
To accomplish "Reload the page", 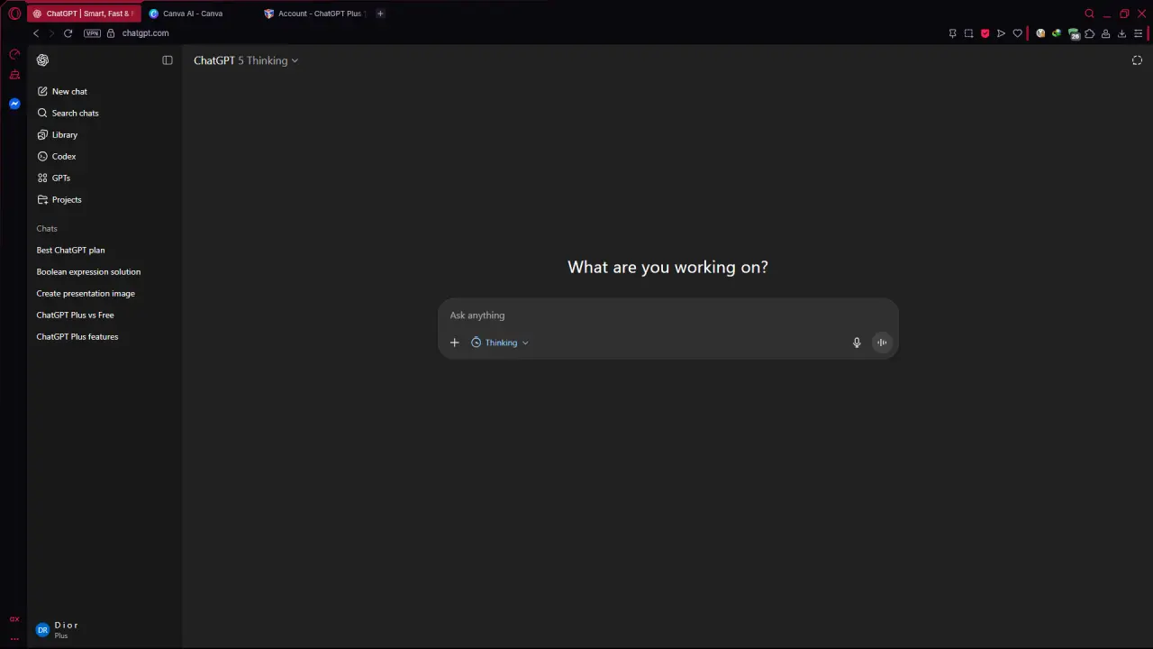I will [x=68, y=33].
